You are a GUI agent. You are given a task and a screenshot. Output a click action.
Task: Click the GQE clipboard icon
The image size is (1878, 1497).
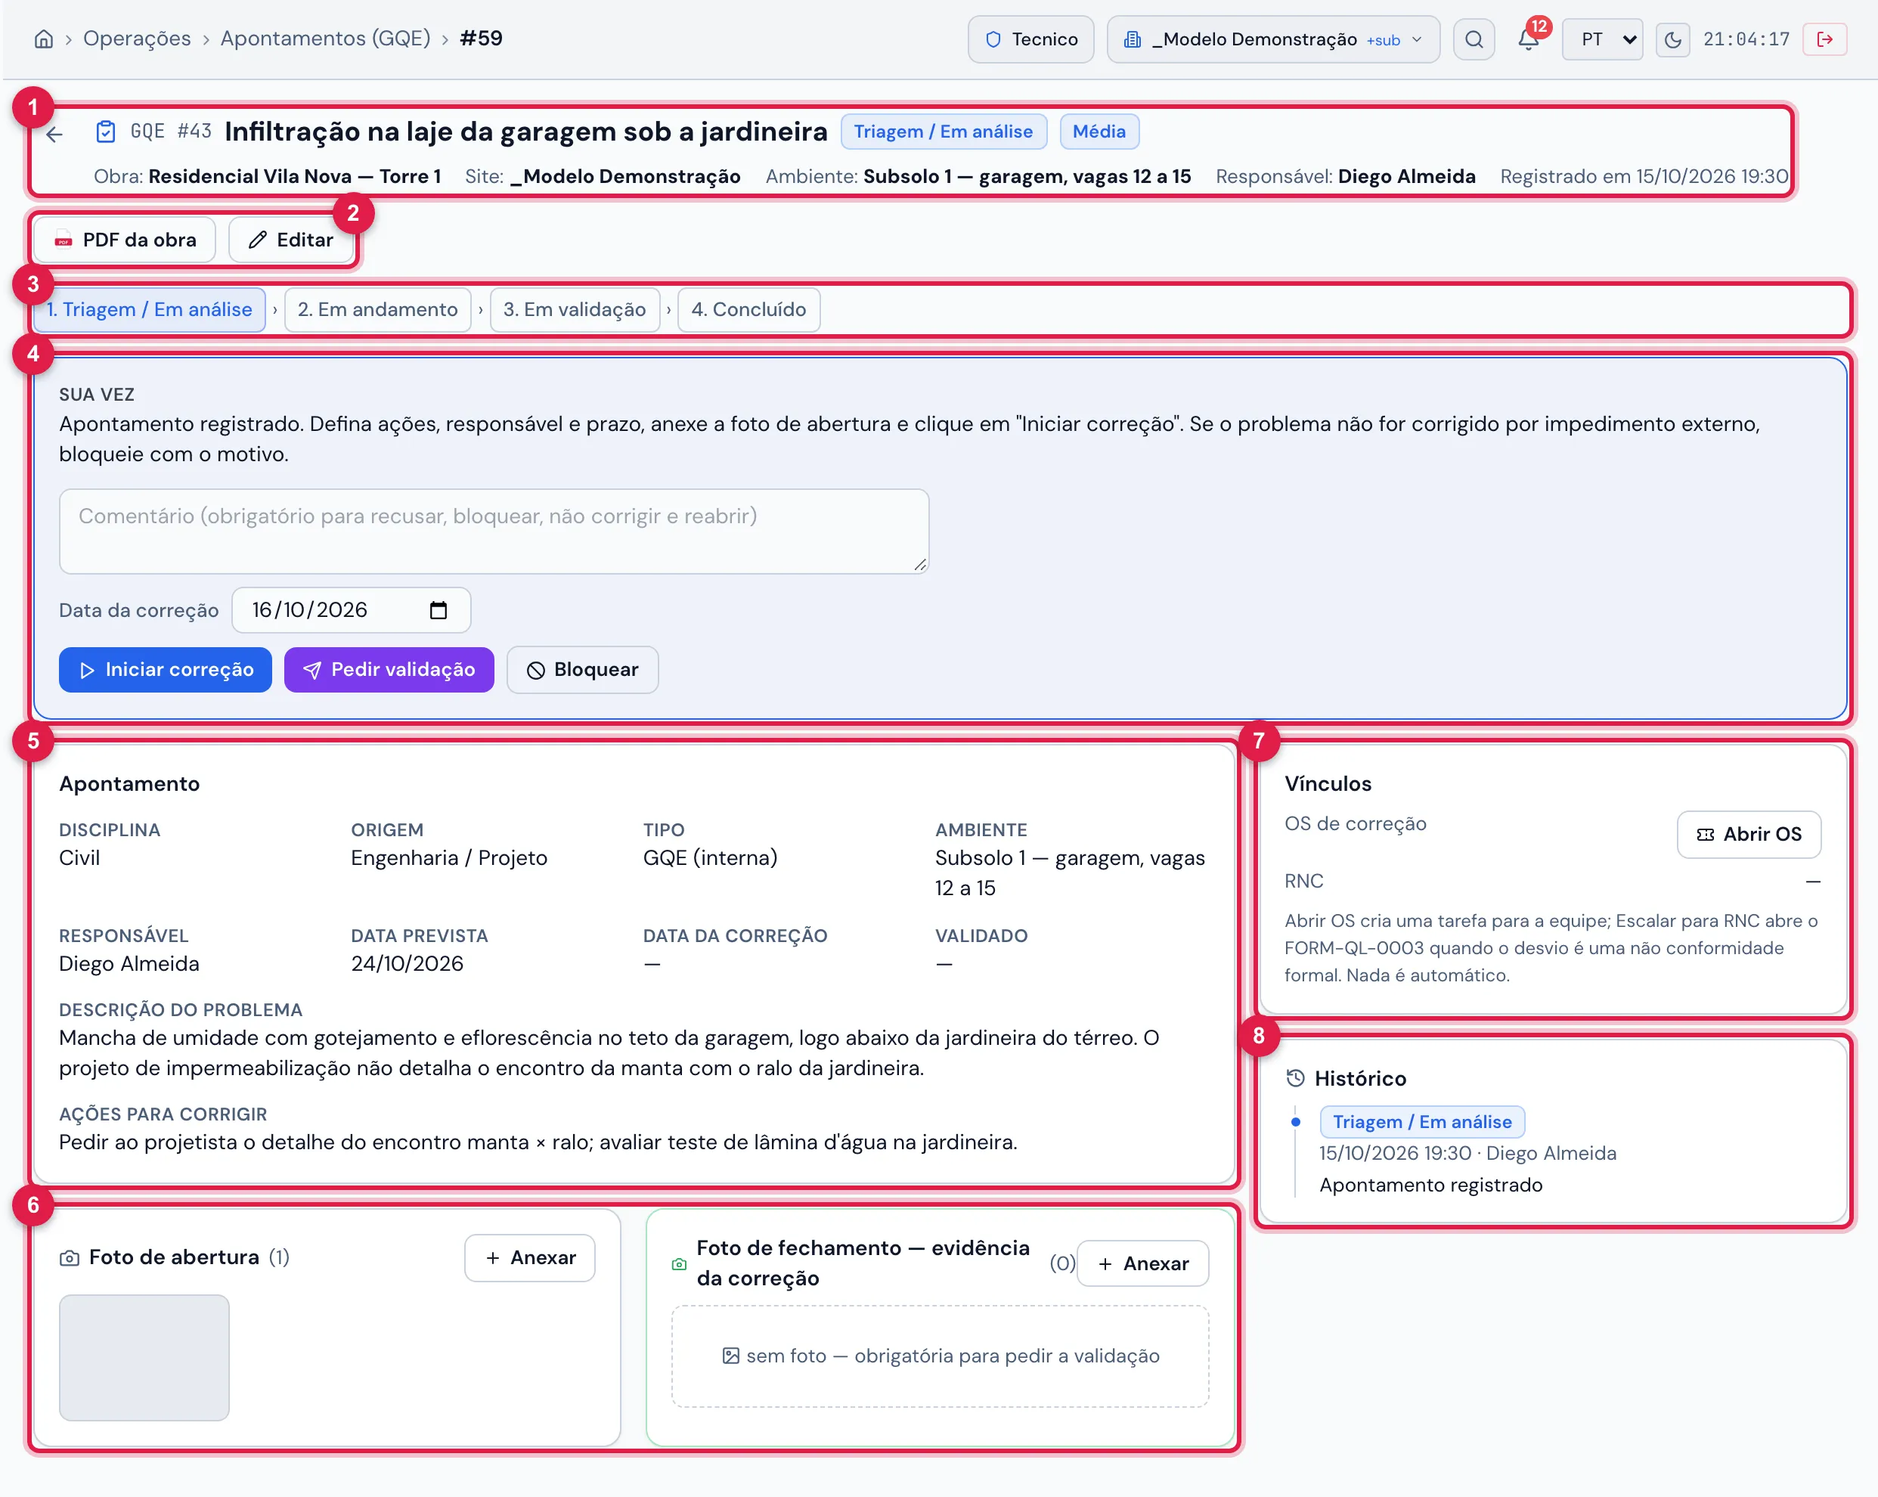coord(105,132)
